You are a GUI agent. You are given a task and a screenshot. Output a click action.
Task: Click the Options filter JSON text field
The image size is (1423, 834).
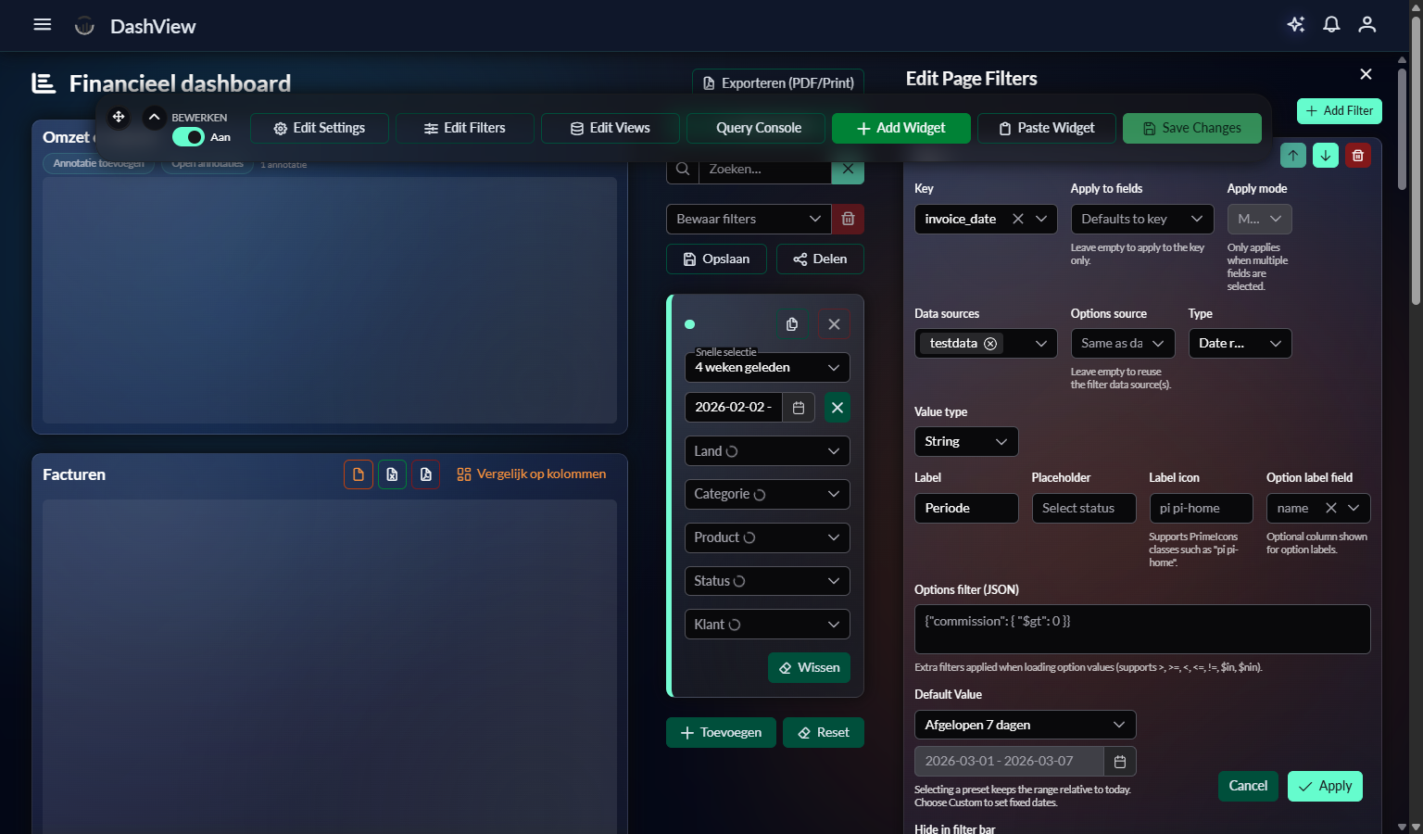tap(1141, 629)
